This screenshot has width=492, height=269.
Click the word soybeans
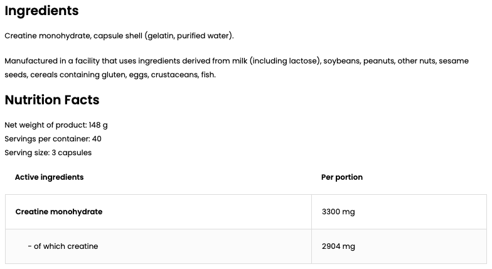[x=341, y=61]
